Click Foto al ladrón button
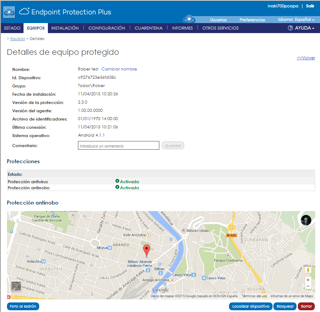 [x=23, y=306]
